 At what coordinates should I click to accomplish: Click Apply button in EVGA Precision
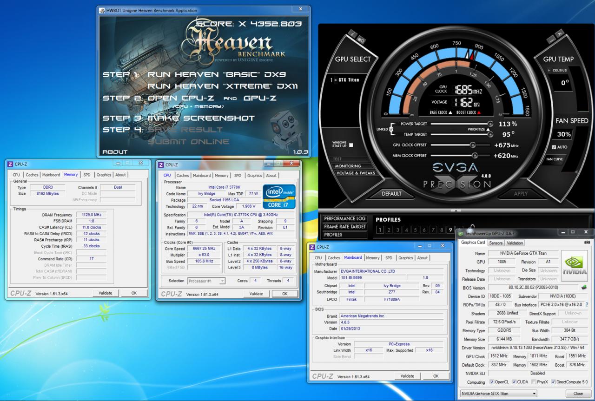click(520, 194)
